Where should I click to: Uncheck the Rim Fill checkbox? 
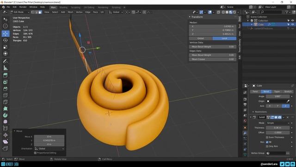tap(267, 142)
